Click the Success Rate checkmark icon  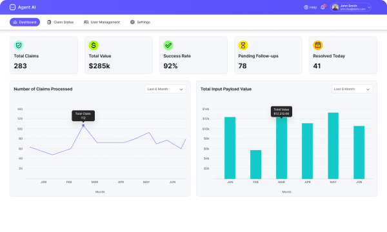click(168, 45)
